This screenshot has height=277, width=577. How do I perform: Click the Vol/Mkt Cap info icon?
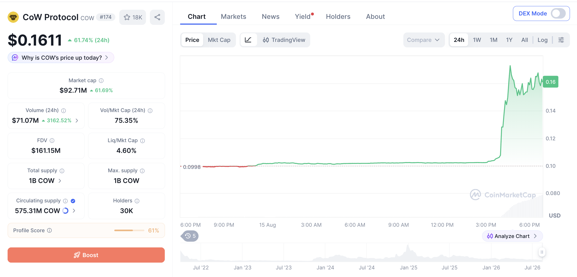point(150,111)
